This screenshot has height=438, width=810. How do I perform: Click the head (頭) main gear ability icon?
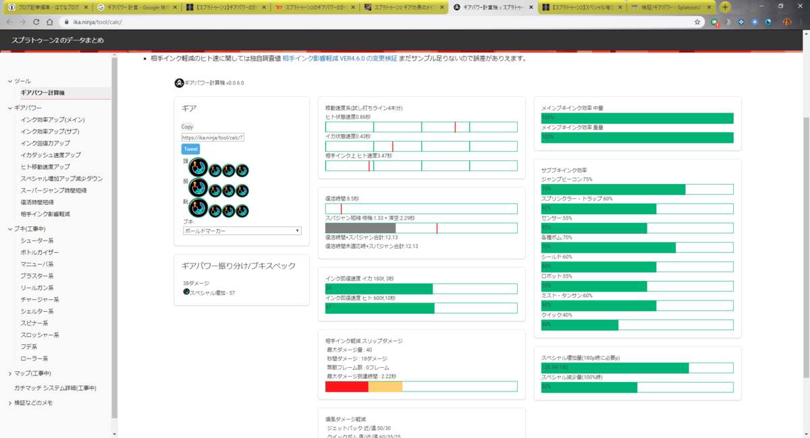198,168
